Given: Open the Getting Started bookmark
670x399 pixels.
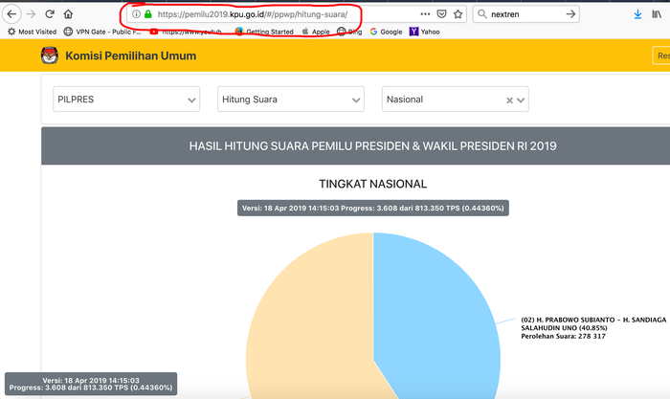Looking at the screenshot, I should tap(264, 32).
